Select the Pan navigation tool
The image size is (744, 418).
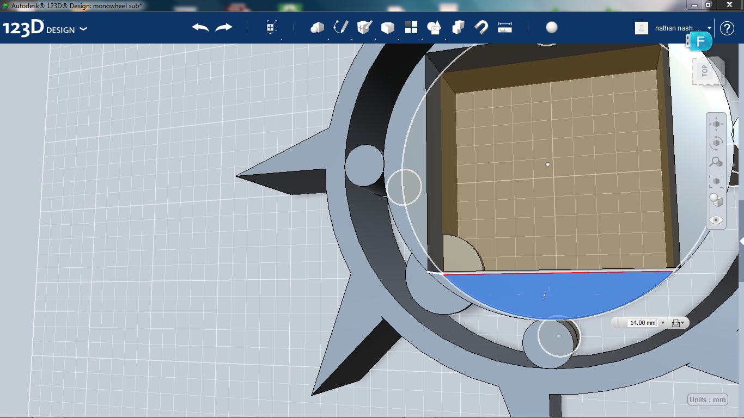[716, 124]
